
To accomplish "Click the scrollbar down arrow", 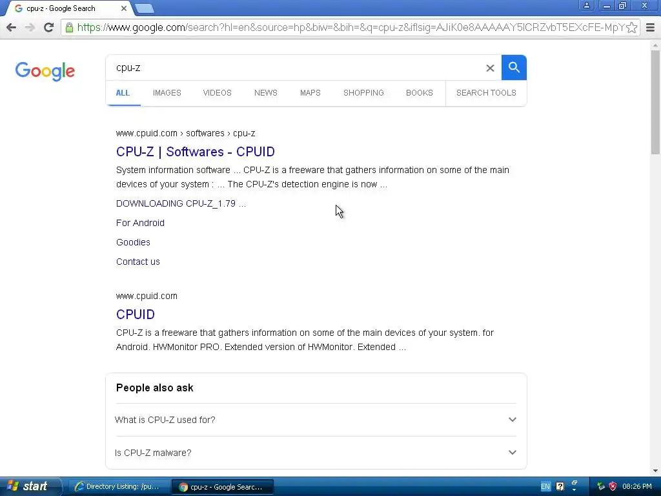I will [655, 471].
